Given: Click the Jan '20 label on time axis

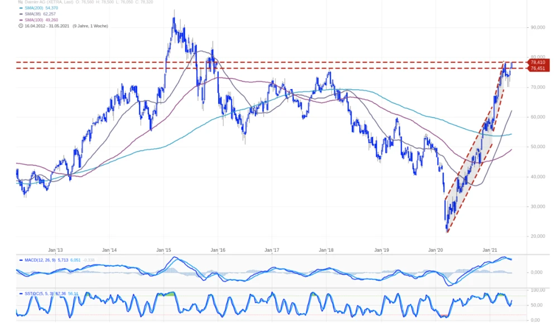Looking at the screenshot, I should coord(435,250).
